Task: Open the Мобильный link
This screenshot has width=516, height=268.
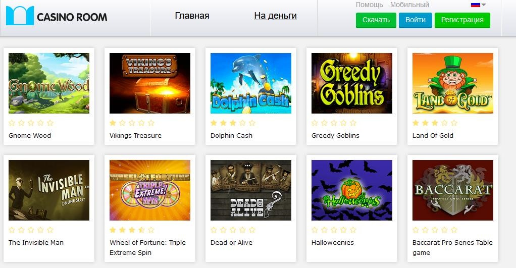Action: 409,5
